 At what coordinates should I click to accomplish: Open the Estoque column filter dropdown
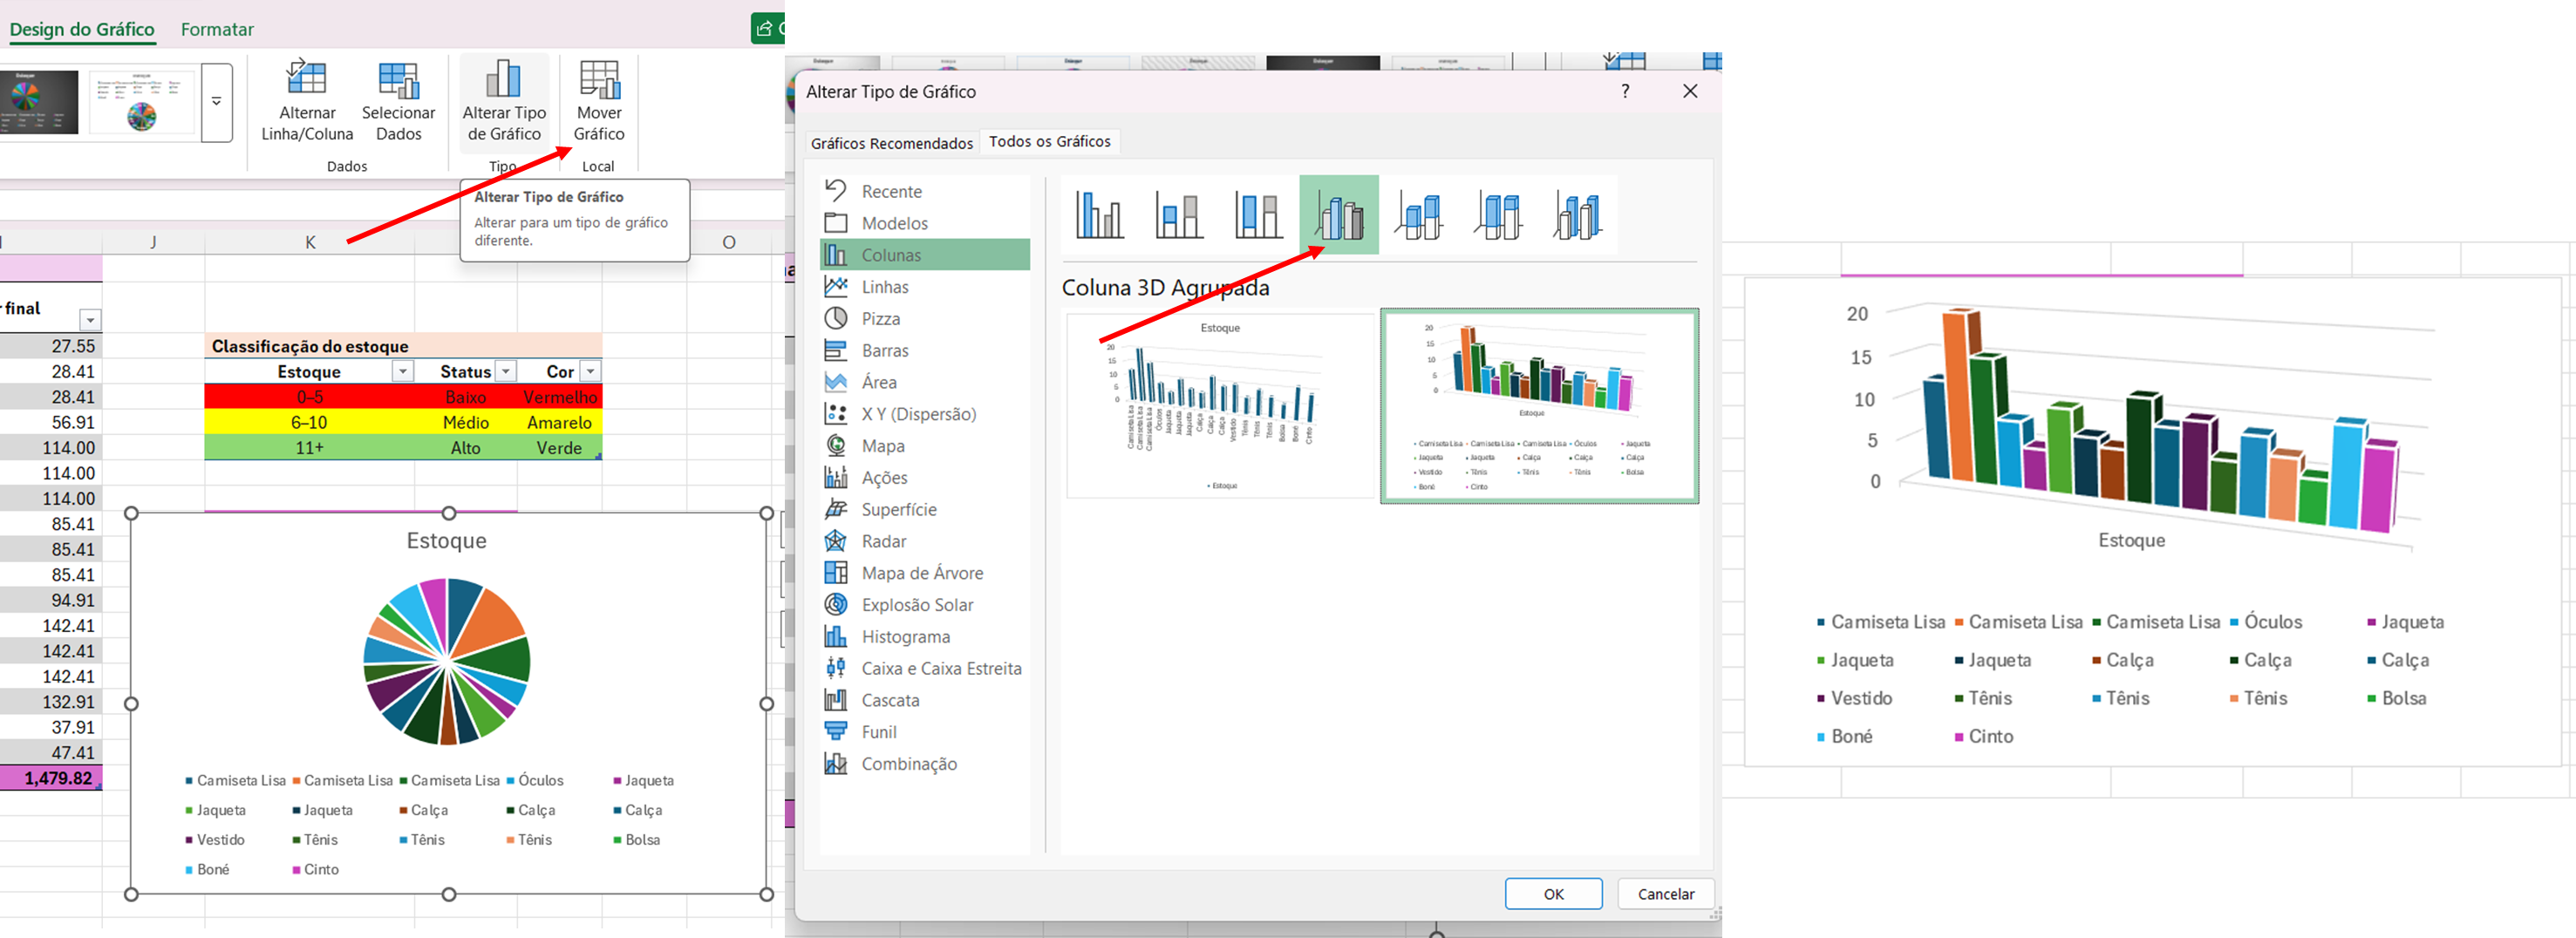402,372
